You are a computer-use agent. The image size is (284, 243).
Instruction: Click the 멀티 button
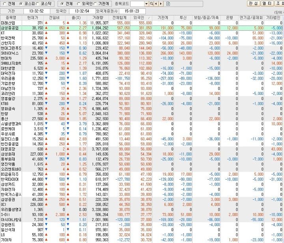coord(267,4)
